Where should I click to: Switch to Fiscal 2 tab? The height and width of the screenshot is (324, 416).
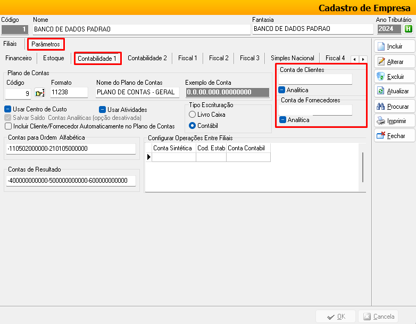pyautogui.click(x=219, y=58)
